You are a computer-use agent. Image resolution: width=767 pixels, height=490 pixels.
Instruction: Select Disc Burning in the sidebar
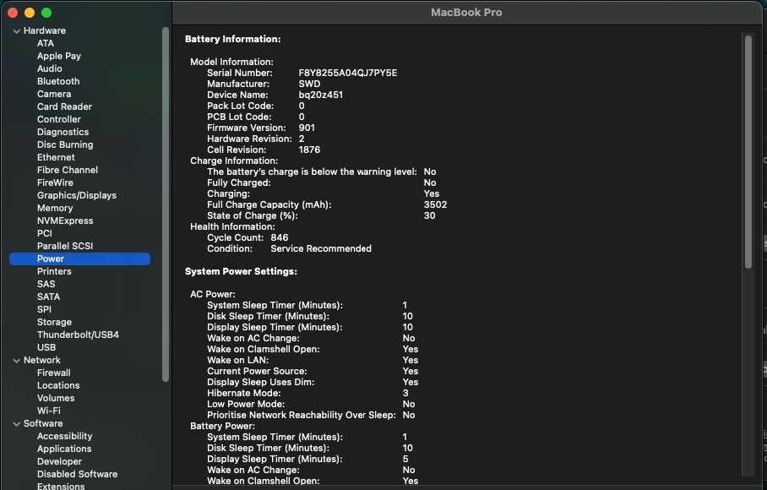(x=65, y=144)
